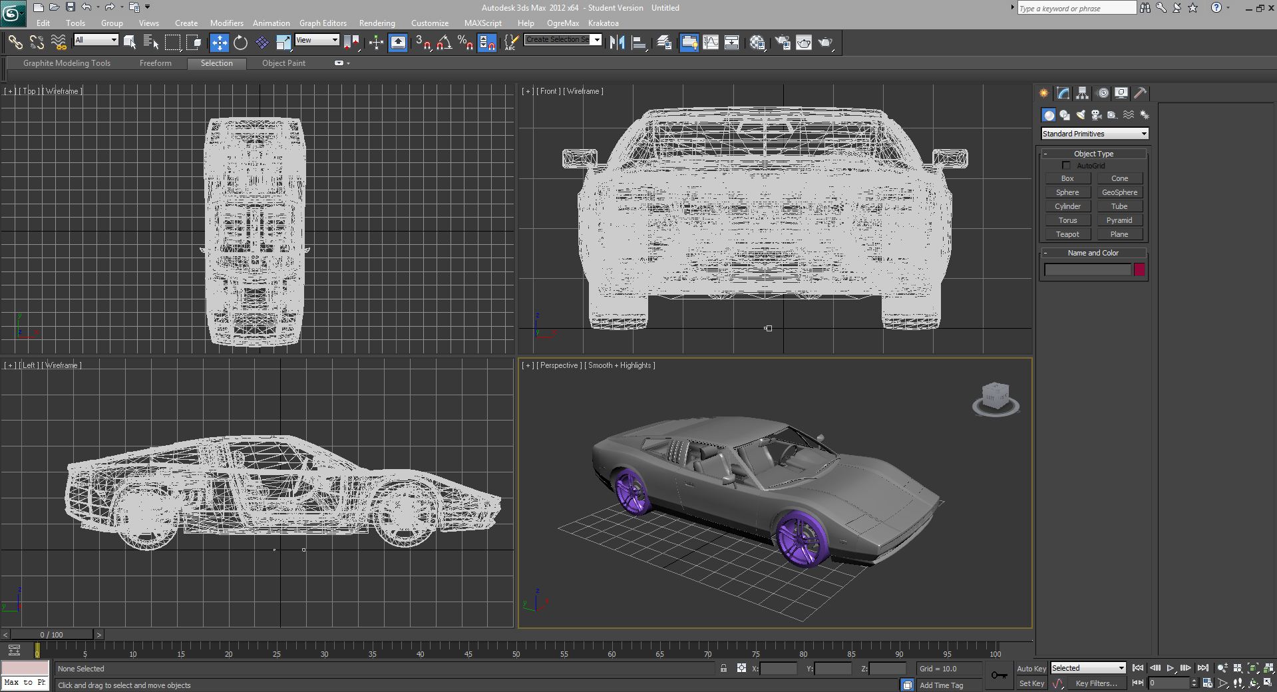Enable the AutoGrid checkbox
The width and height of the screenshot is (1277, 692).
(x=1066, y=166)
